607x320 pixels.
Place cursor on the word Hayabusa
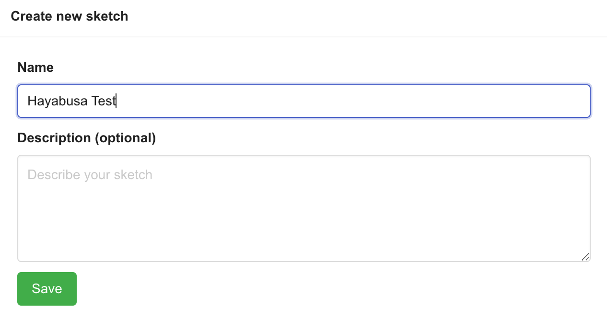pyautogui.click(x=58, y=101)
